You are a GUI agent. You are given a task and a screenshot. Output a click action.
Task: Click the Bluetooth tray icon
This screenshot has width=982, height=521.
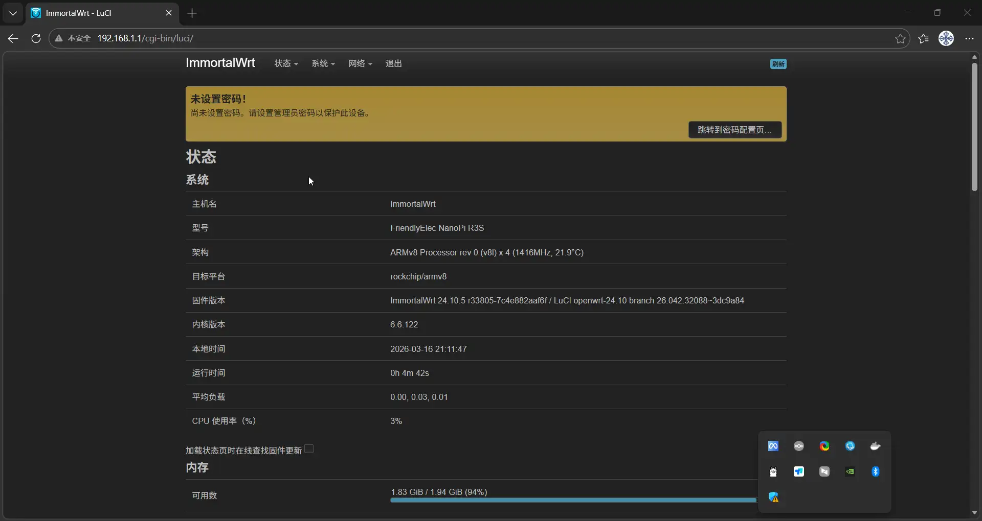click(875, 471)
